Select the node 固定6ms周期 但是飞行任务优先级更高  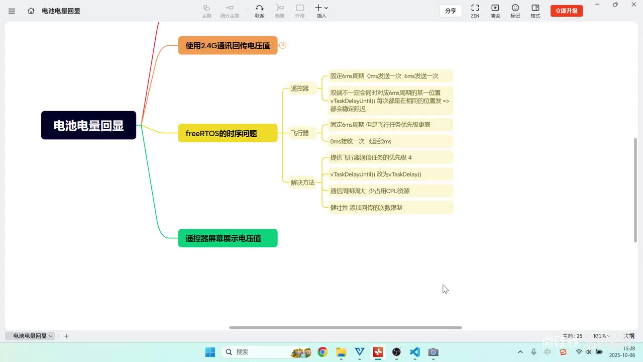390,124
